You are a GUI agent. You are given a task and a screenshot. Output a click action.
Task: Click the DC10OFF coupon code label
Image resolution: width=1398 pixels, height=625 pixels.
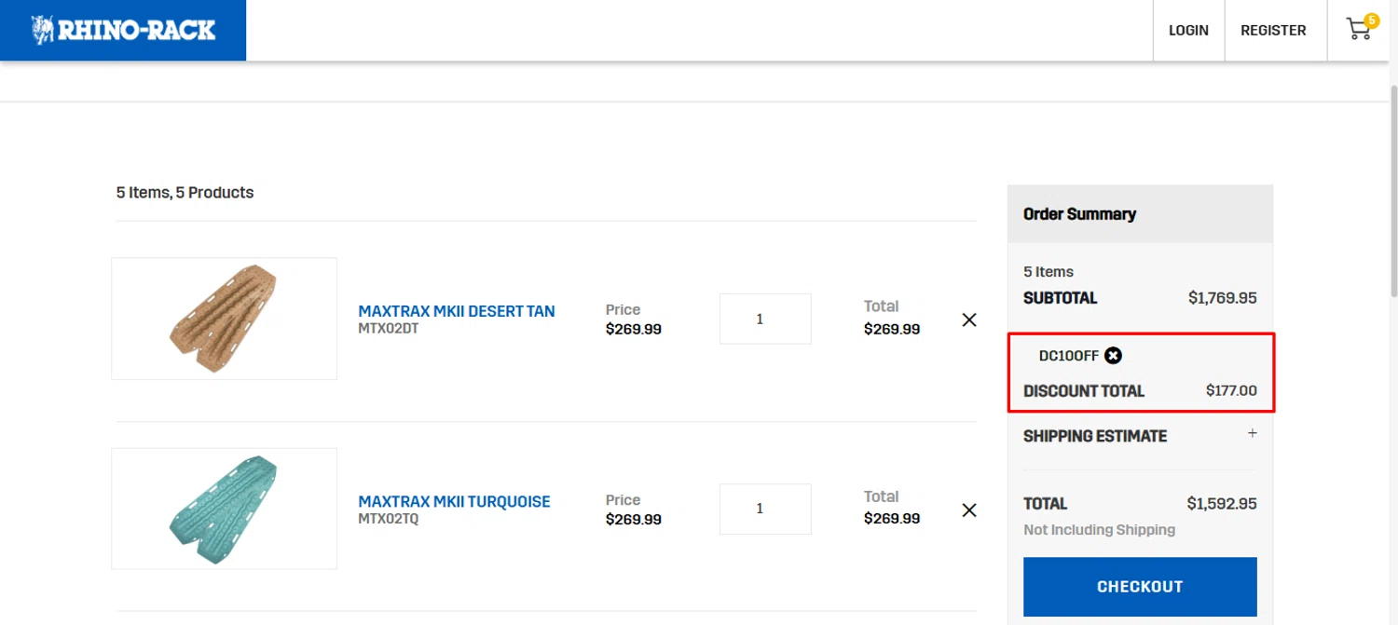tap(1068, 356)
